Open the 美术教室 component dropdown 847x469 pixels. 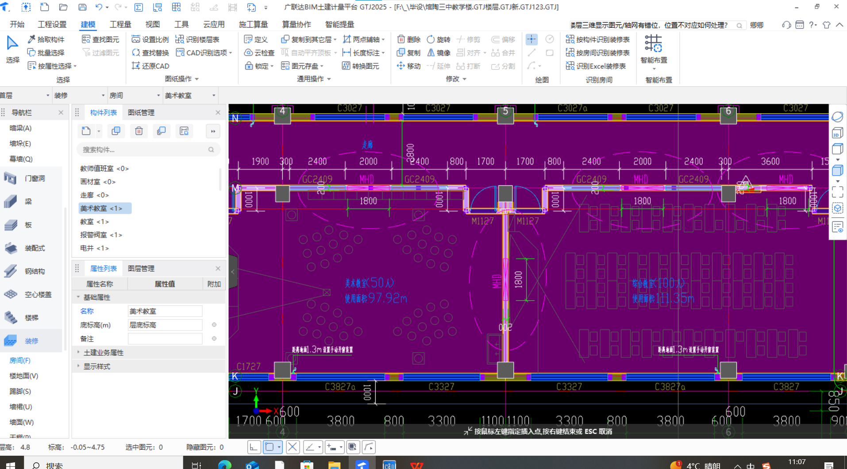click(190, 96)
